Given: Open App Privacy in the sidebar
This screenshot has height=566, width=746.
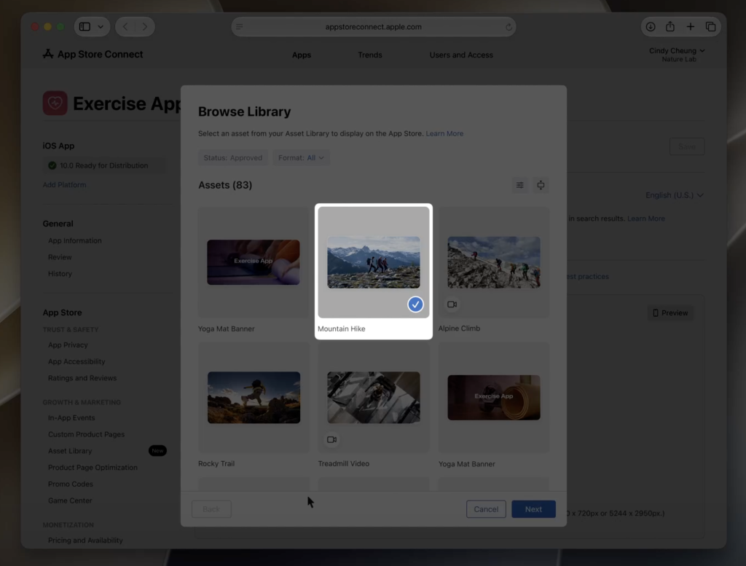Looking at the screenshot, I should point(68,345).
